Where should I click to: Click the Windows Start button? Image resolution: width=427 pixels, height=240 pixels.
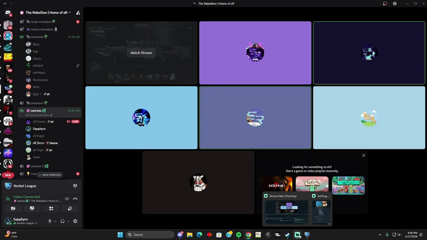(x=120, y=235)
